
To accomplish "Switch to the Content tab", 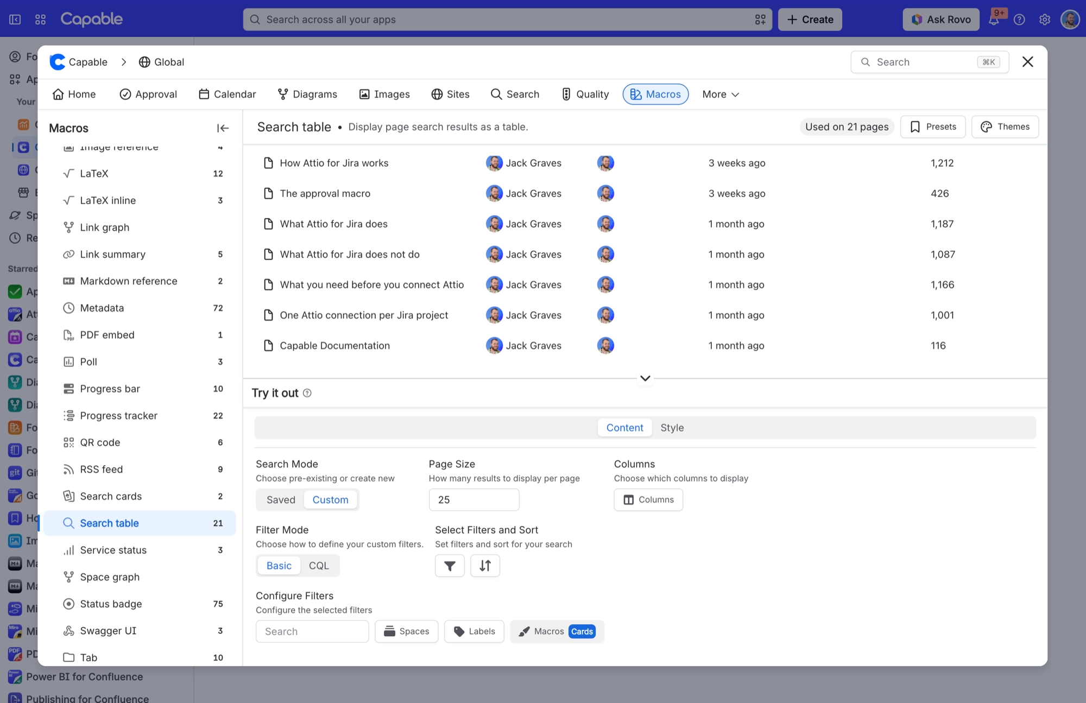I will pyautogui.click(x=624, y=428).
